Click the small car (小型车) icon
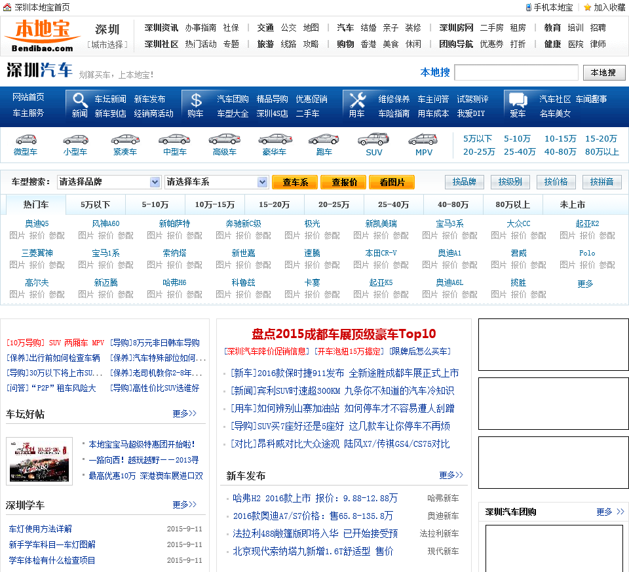The width and height of the screenshot is (629, 572). point(75,139)
